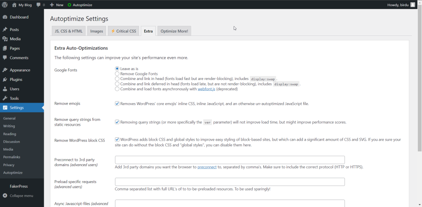Focus Preconnect to 3rd party domains field
Image resolution: width=422 pixels, height=207 pixels.
point(230,160)
